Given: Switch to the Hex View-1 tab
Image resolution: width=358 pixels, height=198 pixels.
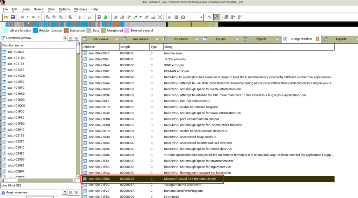Looking at the screenshot, I should [141, 39].
